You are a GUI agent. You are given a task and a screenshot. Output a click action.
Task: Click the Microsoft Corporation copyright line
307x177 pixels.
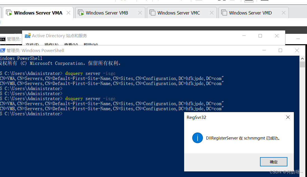click(x=60, y=63)
